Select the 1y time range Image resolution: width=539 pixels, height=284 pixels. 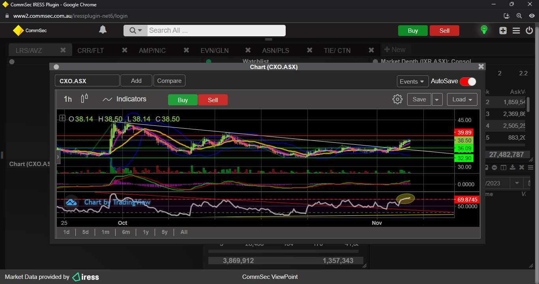[146, 232]
